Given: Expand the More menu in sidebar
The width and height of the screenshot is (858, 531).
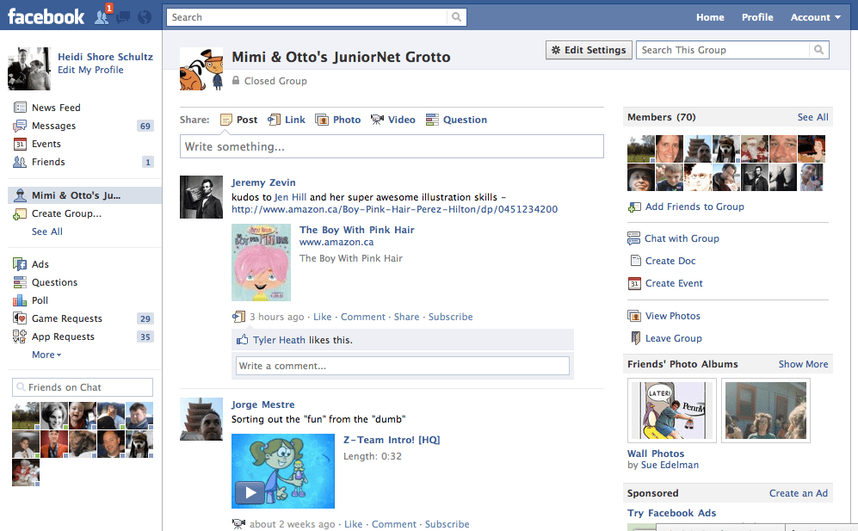Looking at the screenshot, I should click(46, 355).
